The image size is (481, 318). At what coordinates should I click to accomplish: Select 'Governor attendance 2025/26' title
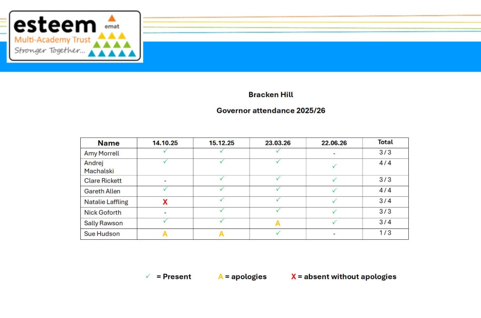point(270,111)
